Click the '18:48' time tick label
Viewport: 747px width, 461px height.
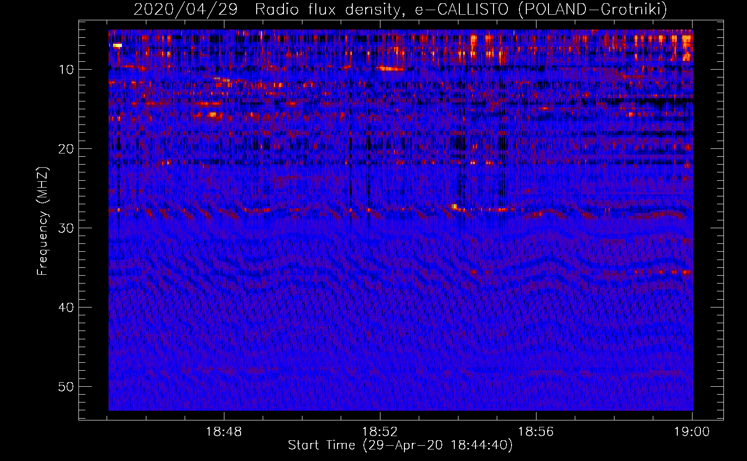[x=224, y=432]
